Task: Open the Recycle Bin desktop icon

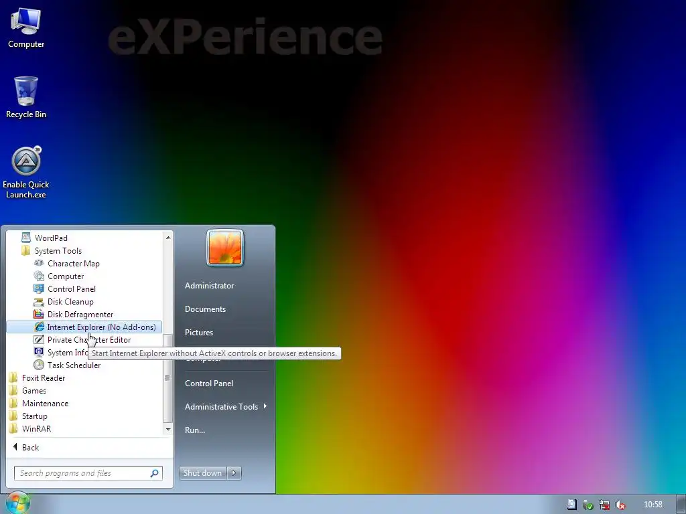Action: pos(26,98)
